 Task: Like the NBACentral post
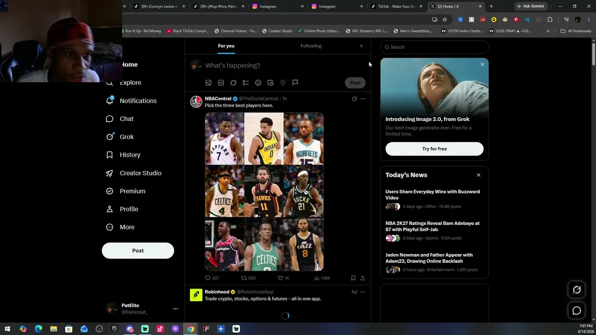(x=284, y=278)
